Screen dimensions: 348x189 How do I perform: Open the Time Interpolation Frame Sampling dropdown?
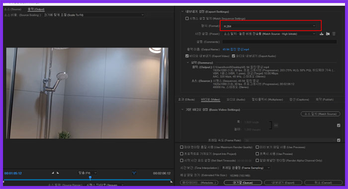246,168
